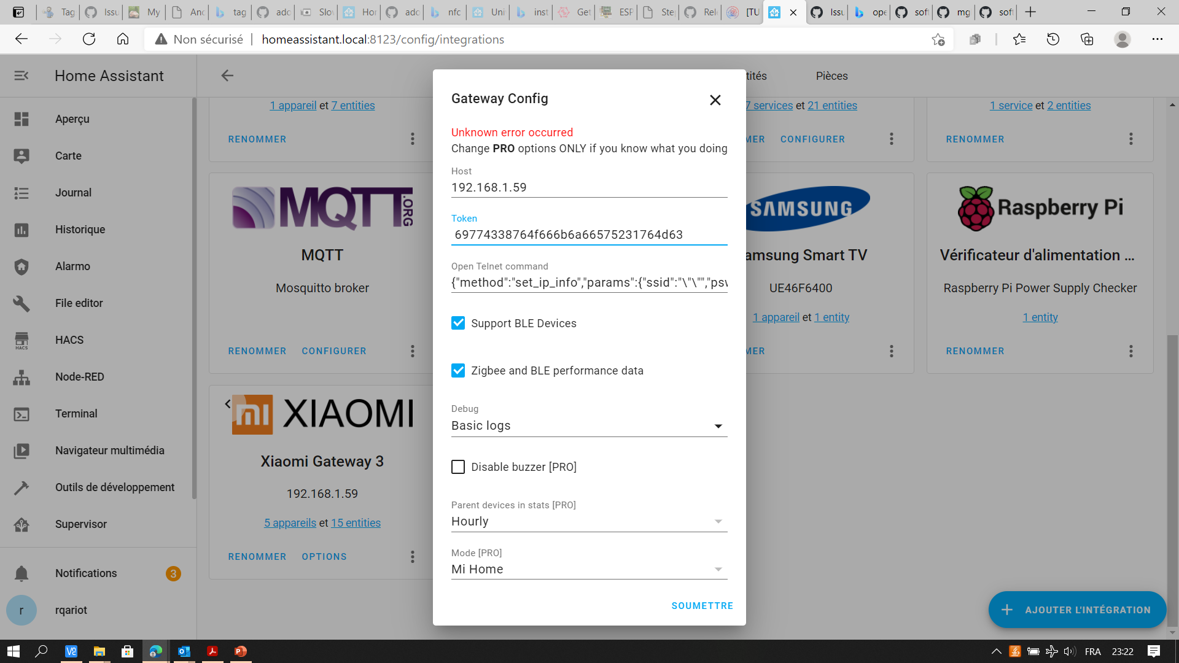Uncheck Support BLE Devices
Viewport: 1179px width, 663px height.
click(x=458, y=323)
